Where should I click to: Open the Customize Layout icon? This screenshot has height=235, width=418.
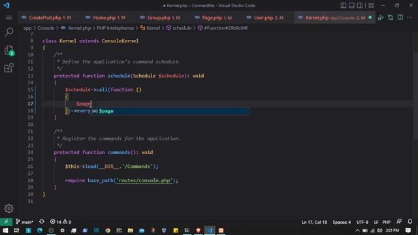coord(371,5)
